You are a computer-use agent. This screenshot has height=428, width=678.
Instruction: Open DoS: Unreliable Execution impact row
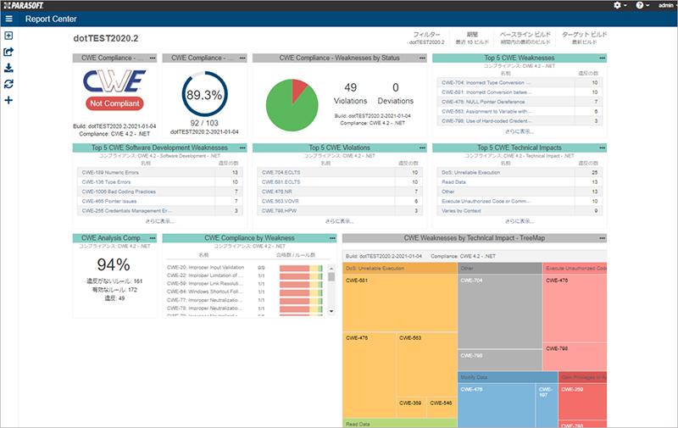point(520,173)
